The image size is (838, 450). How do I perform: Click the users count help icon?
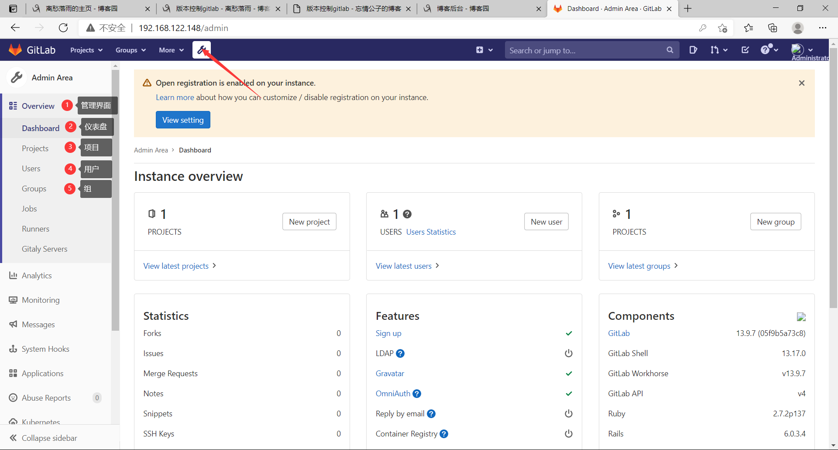[407, 214]
